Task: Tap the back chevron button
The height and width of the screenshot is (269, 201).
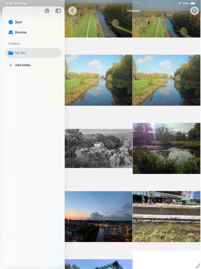Action: coord(73,11)
